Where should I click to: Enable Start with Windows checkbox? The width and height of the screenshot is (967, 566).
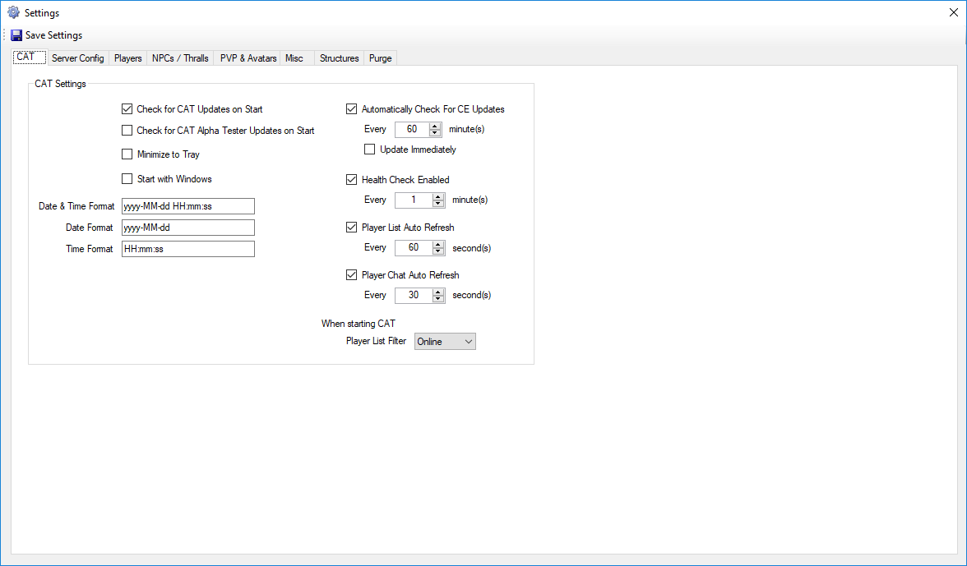(x=127, y=178)
